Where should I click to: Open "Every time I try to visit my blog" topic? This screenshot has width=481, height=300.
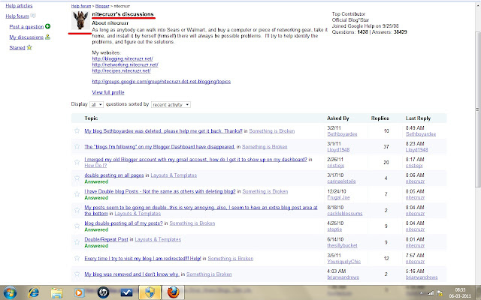point(143,258)
